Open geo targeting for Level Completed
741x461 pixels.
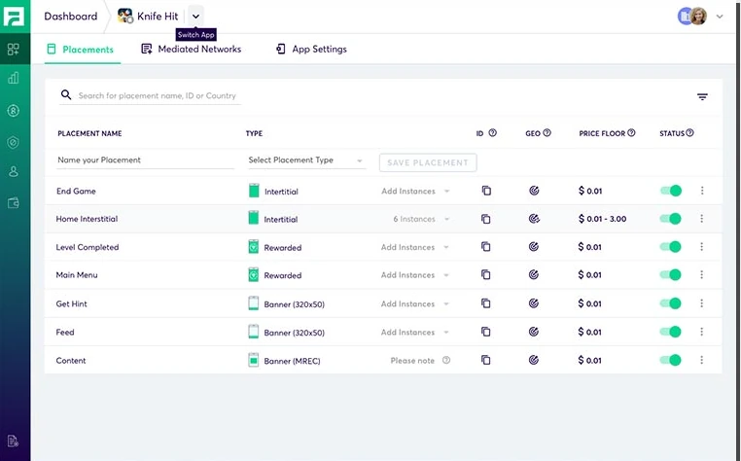coord(534,246)
